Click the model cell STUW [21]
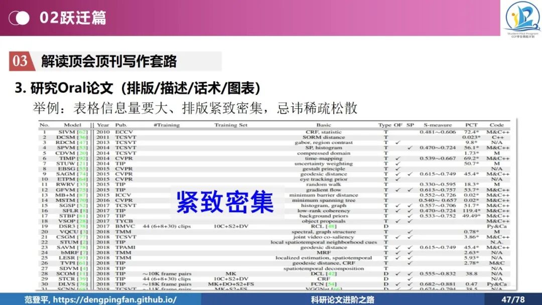 (72, 164)
